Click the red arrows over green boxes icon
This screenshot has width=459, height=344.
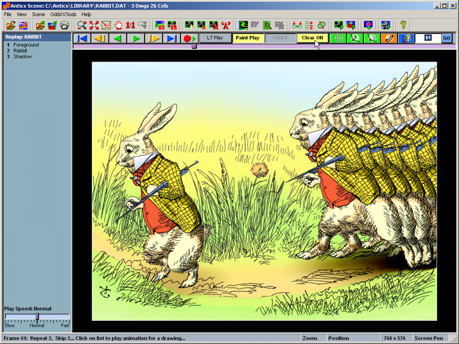coord(297,26)
